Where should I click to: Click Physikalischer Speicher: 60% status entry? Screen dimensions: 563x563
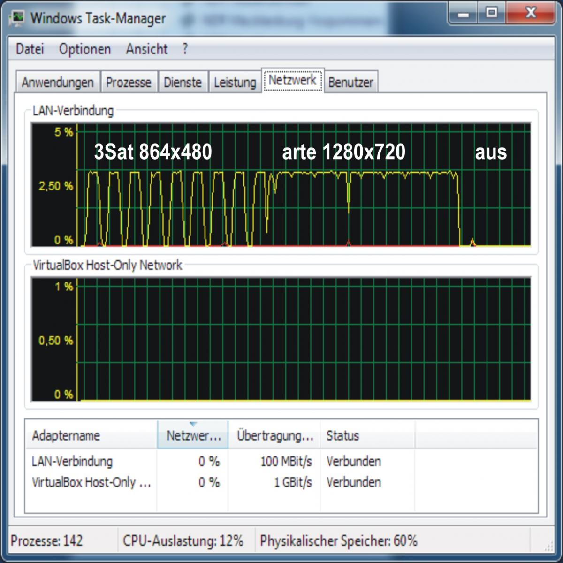pos(338,540)
